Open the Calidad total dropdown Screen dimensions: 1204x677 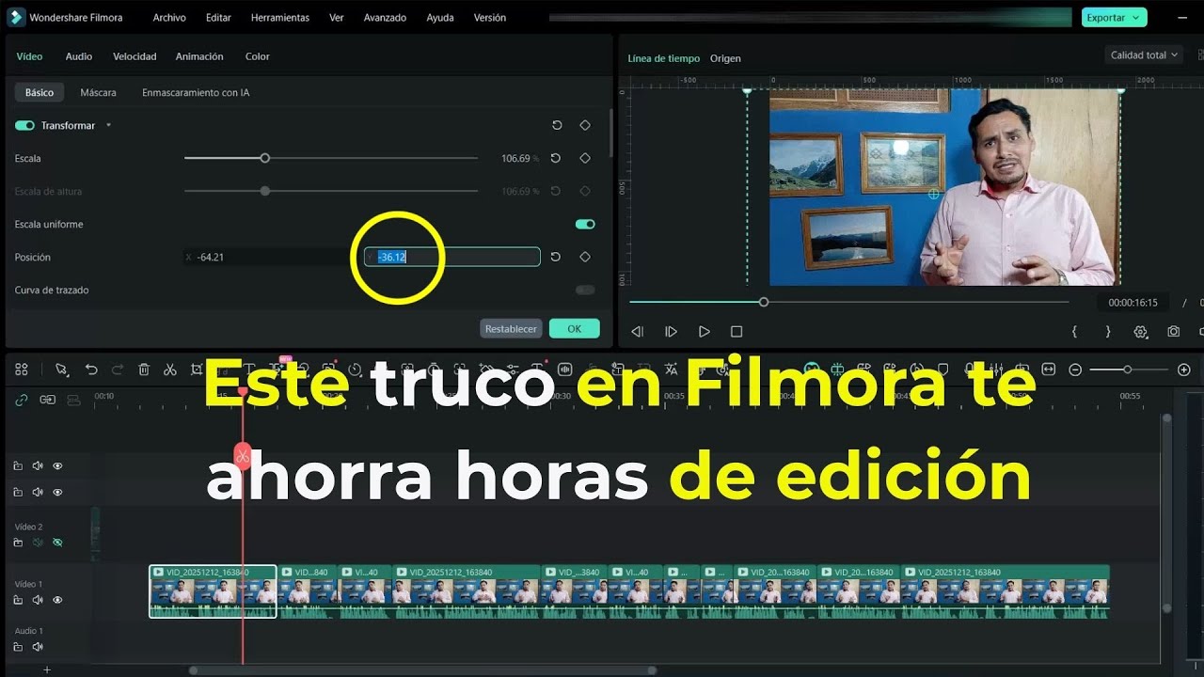pyautogui.click(x=1144, y=55)
